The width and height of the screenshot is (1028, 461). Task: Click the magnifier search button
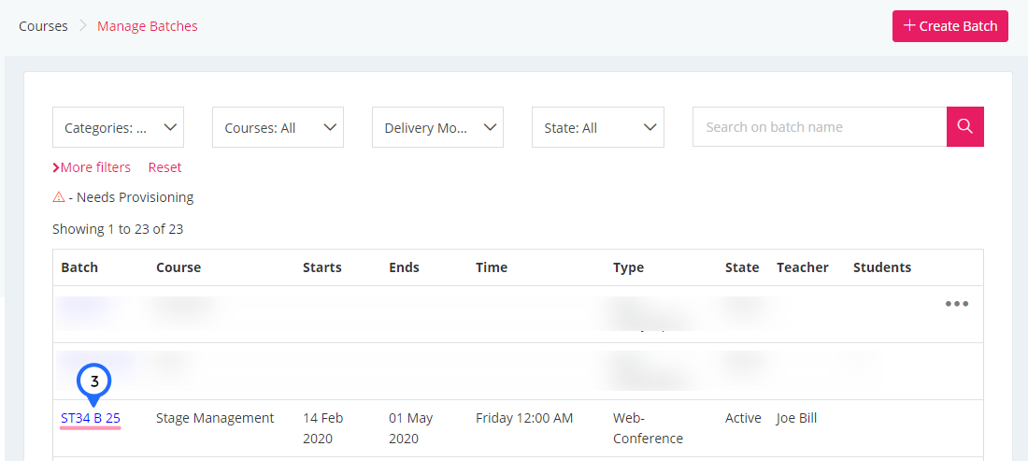965,126
